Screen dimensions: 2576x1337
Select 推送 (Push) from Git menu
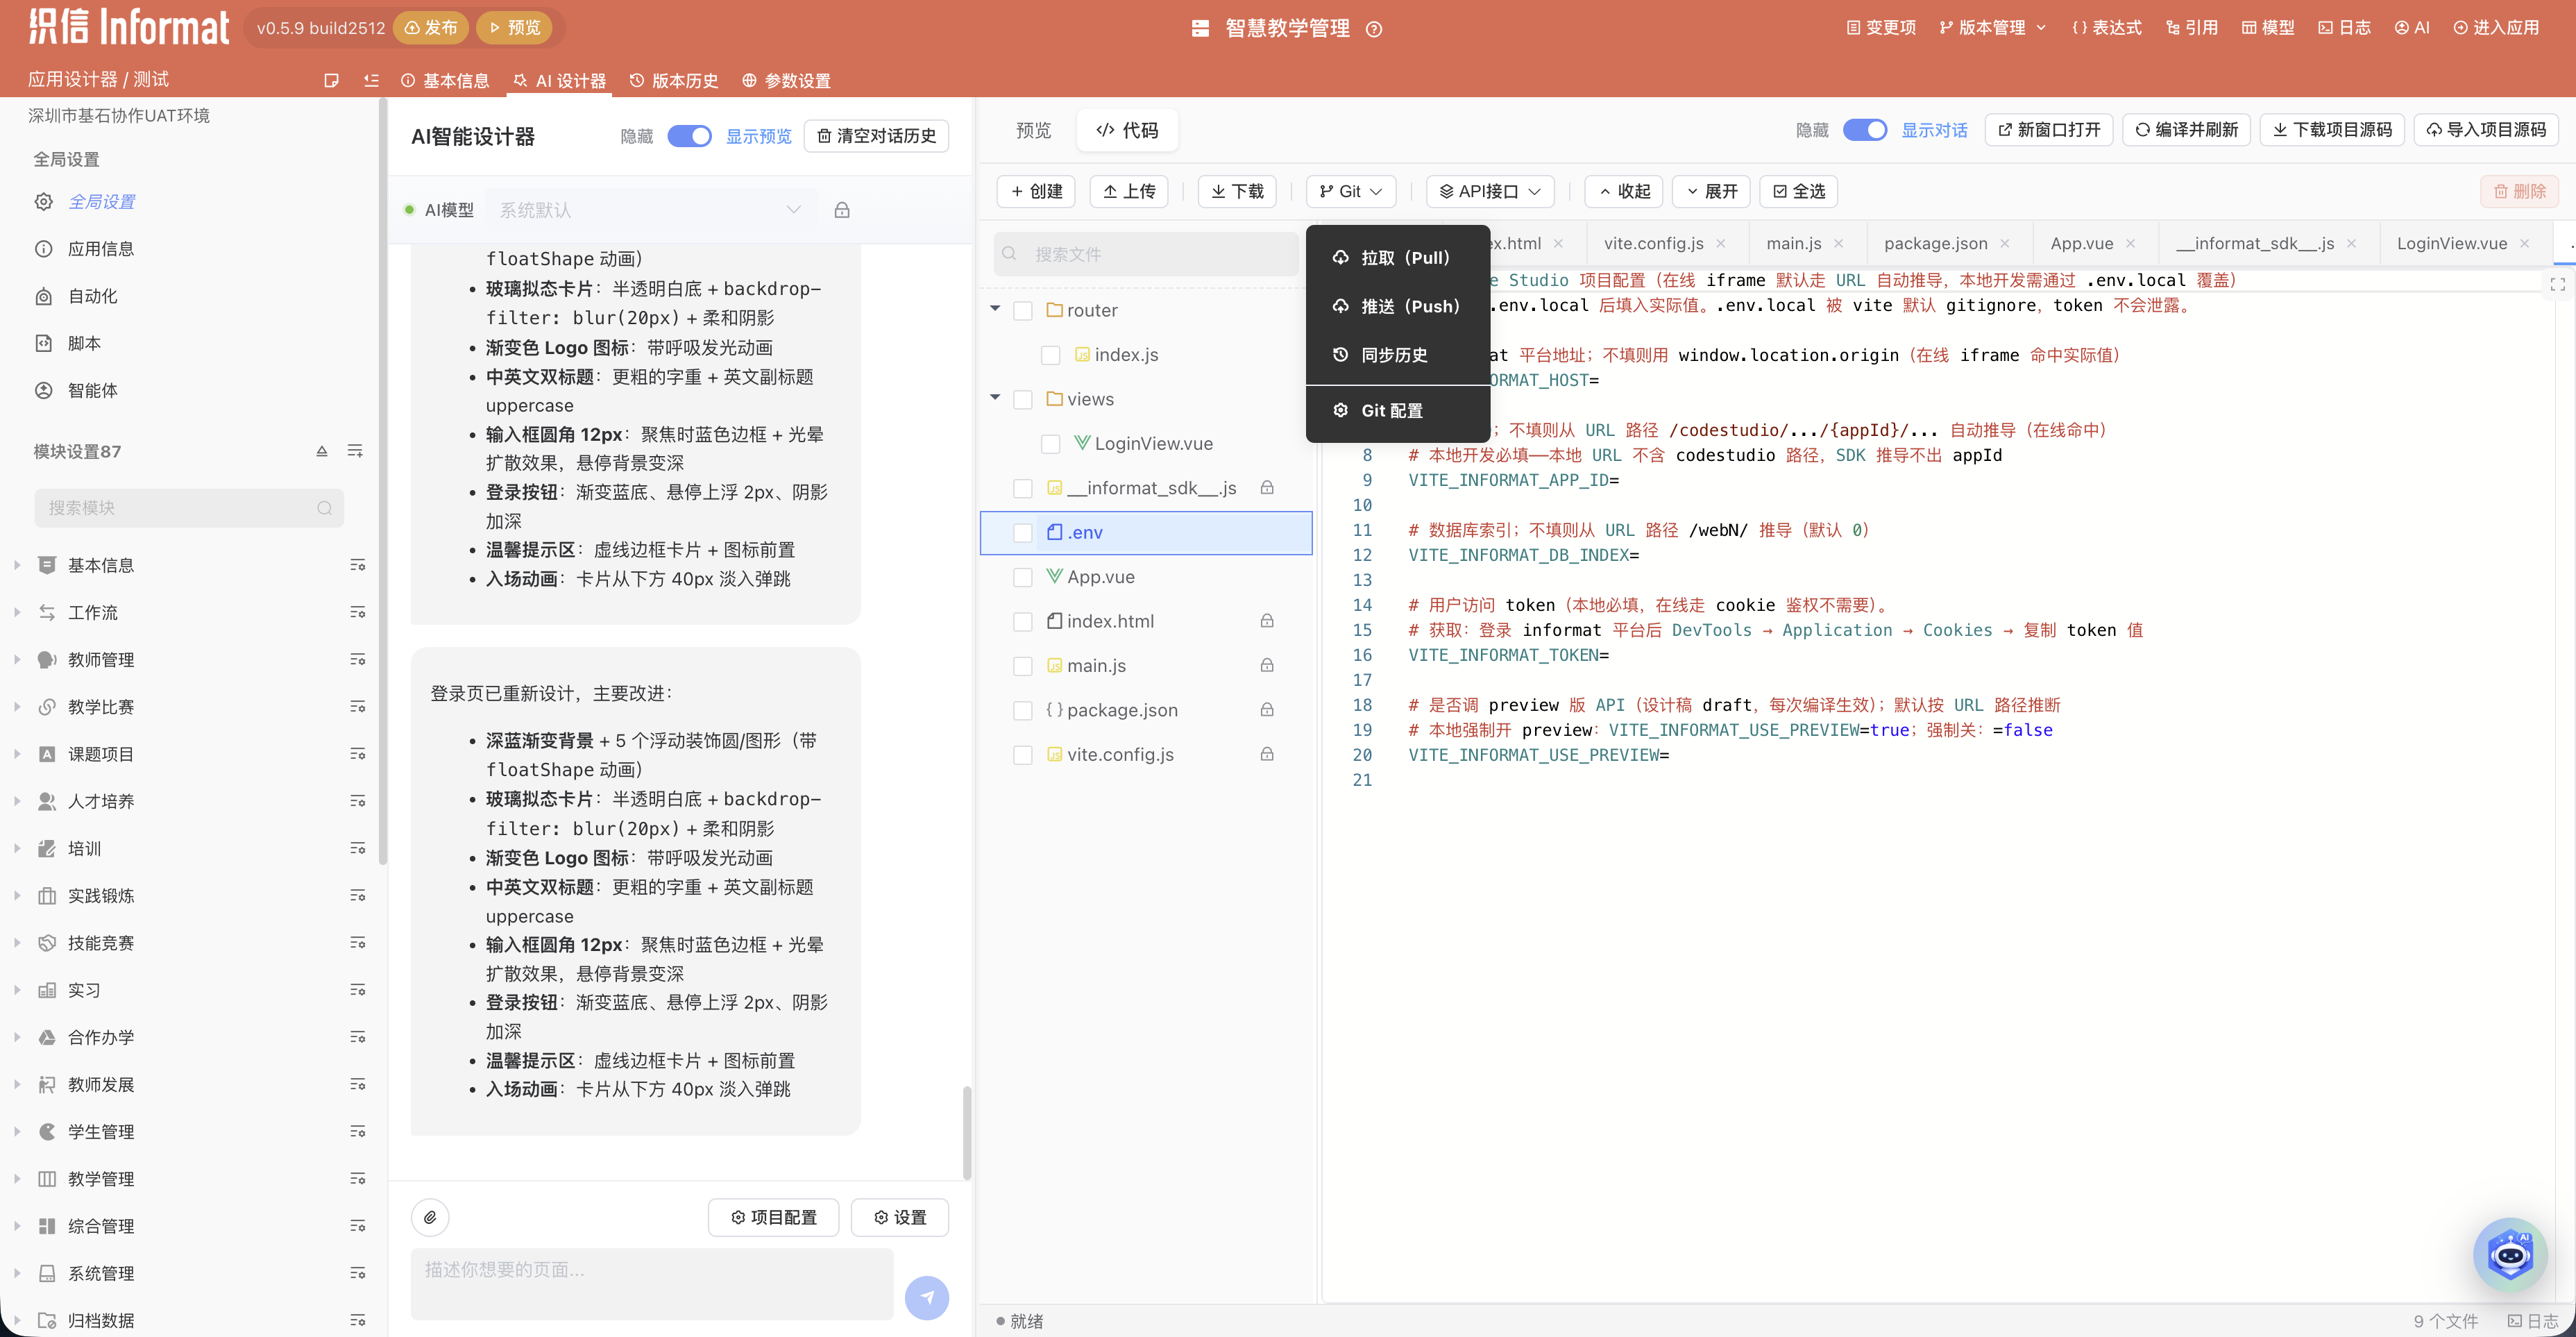(1397, 306)
